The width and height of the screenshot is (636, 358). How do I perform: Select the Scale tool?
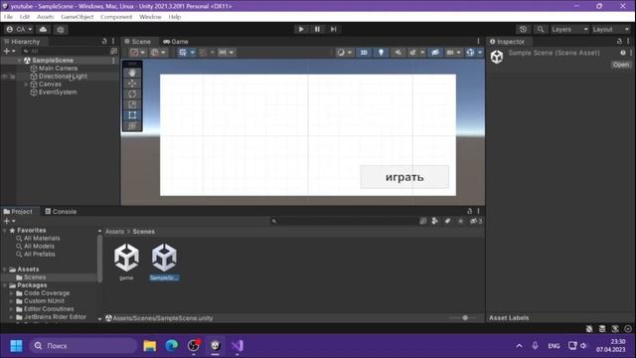tap(132, 104)
